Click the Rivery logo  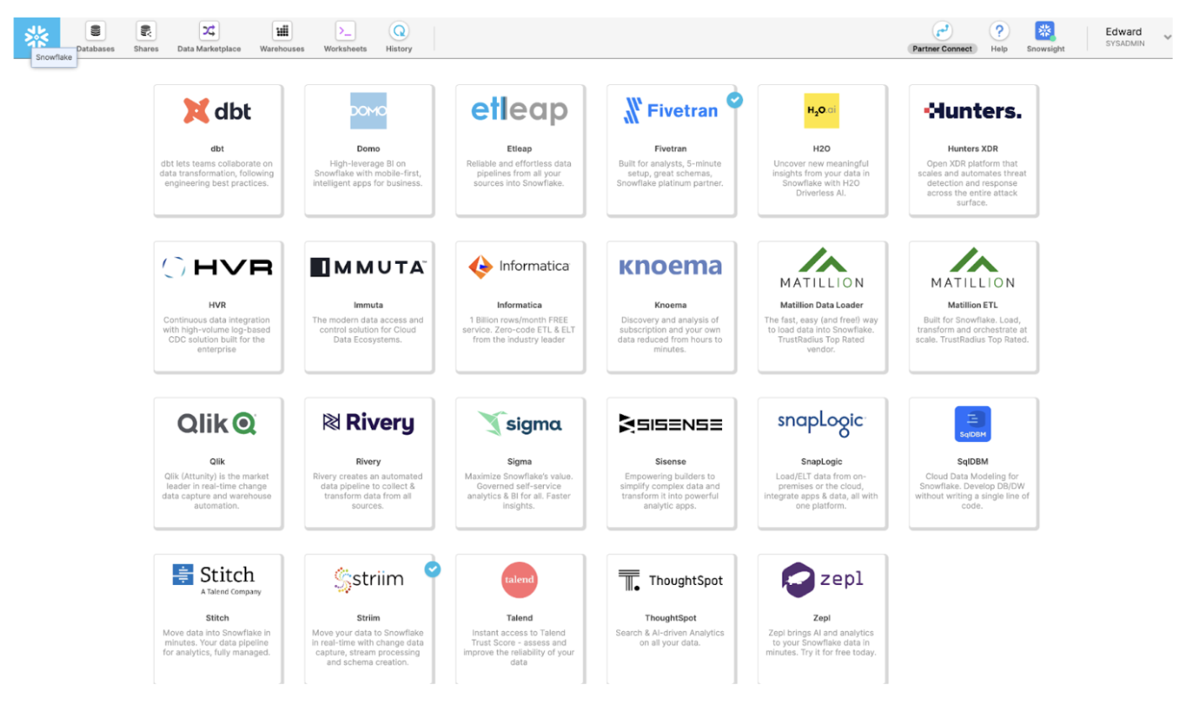pyautogui.click(x=368, y=423)
